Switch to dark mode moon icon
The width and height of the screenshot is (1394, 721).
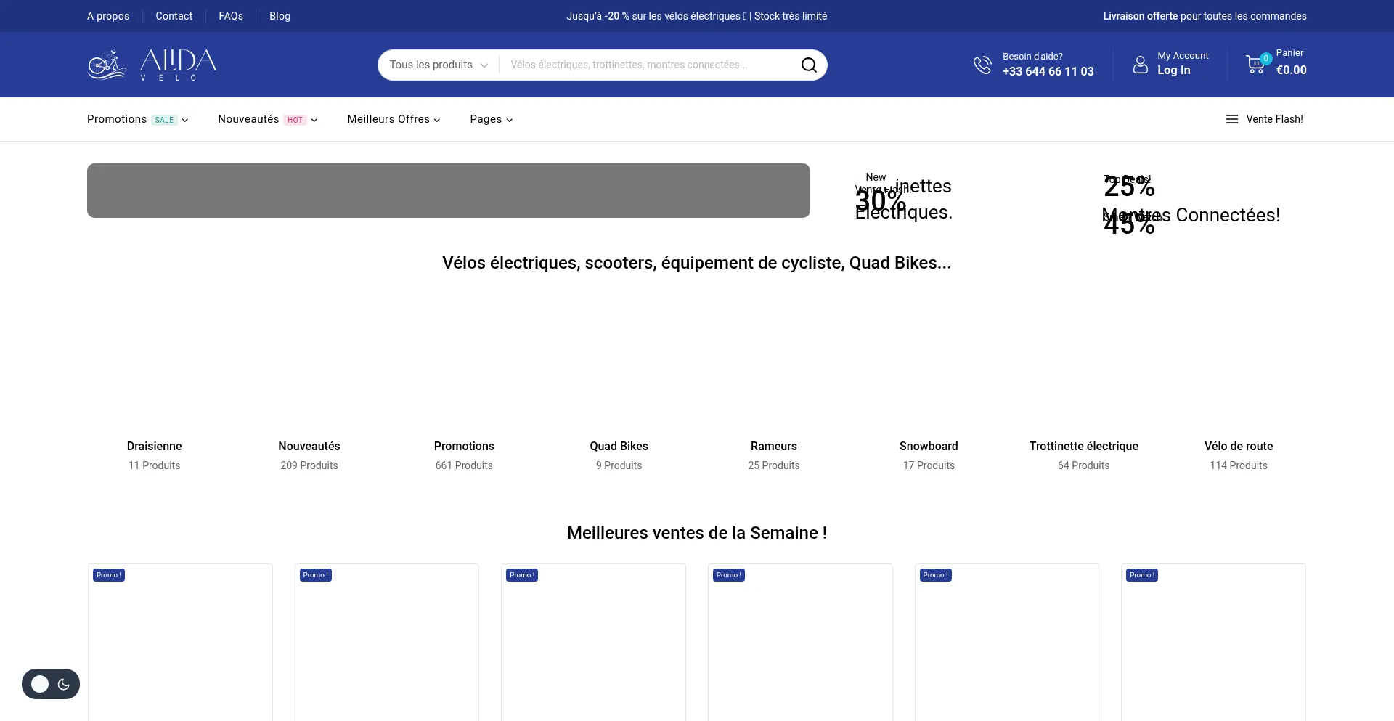pos(63,684)
